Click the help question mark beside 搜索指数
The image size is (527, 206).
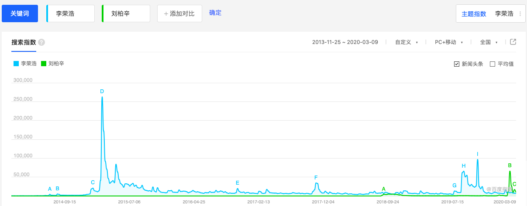click(x=41, y=42)
